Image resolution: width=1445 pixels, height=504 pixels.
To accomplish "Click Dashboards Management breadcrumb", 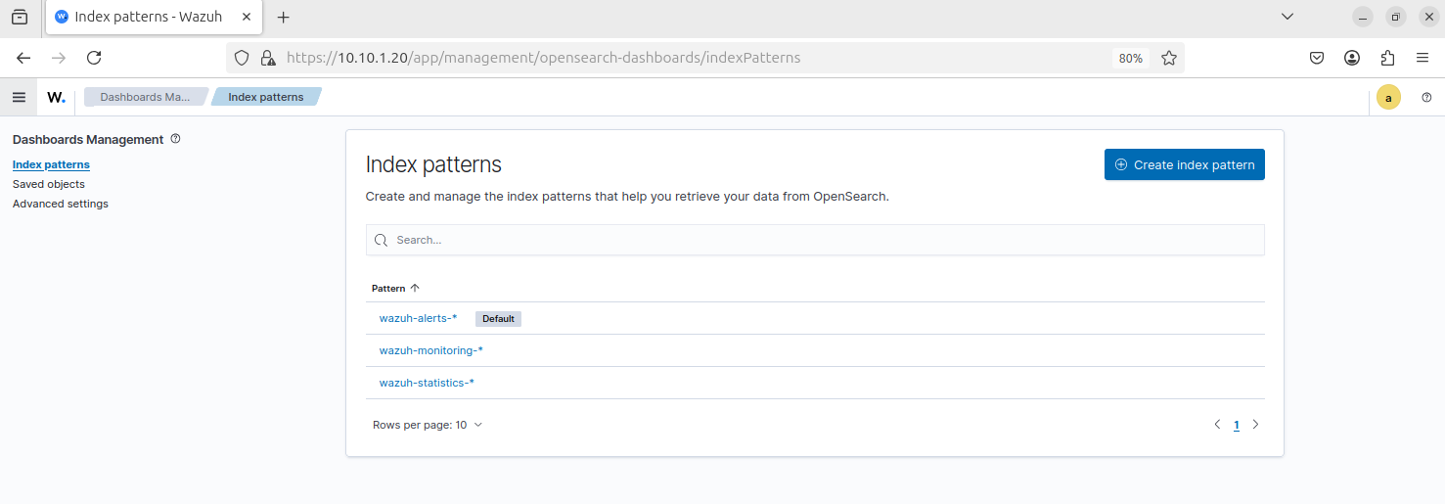I will 145,97.
